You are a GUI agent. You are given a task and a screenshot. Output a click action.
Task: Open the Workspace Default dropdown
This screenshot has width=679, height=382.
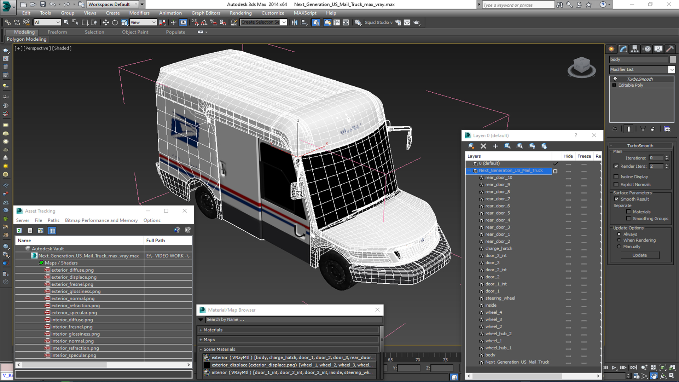click(112, 4)
